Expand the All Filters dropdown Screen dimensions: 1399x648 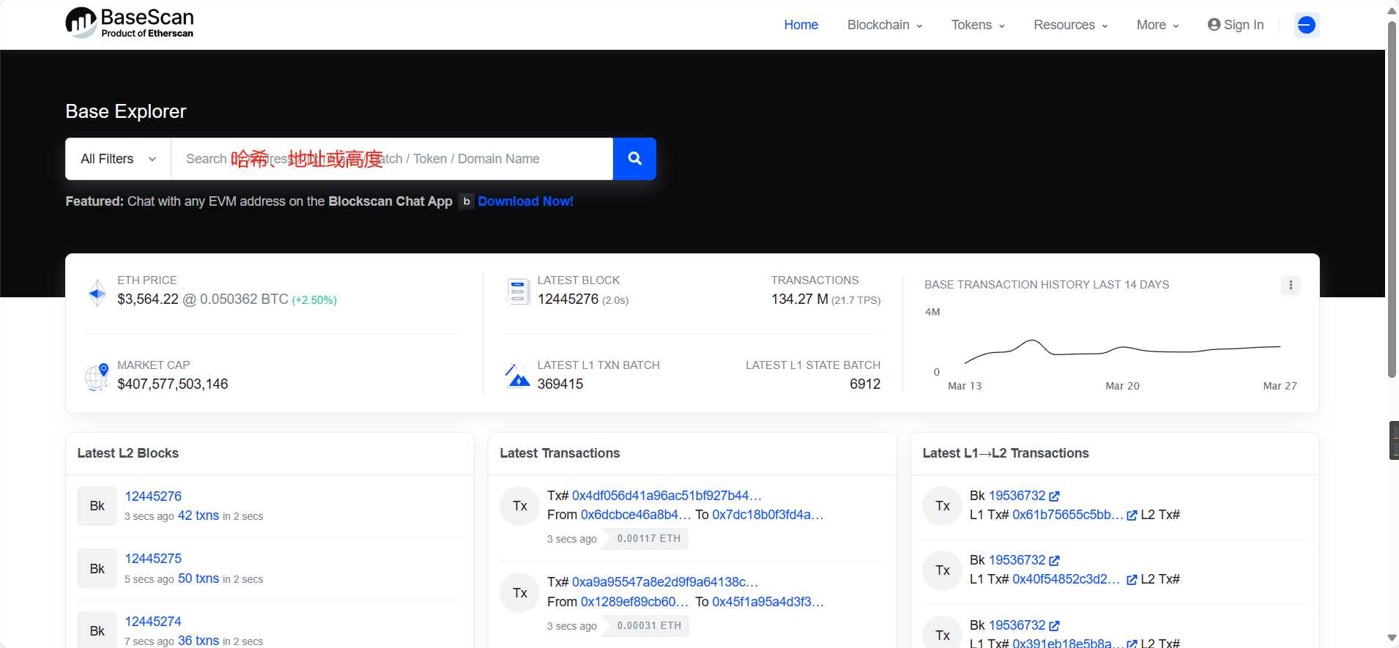[x=118, y=159]
